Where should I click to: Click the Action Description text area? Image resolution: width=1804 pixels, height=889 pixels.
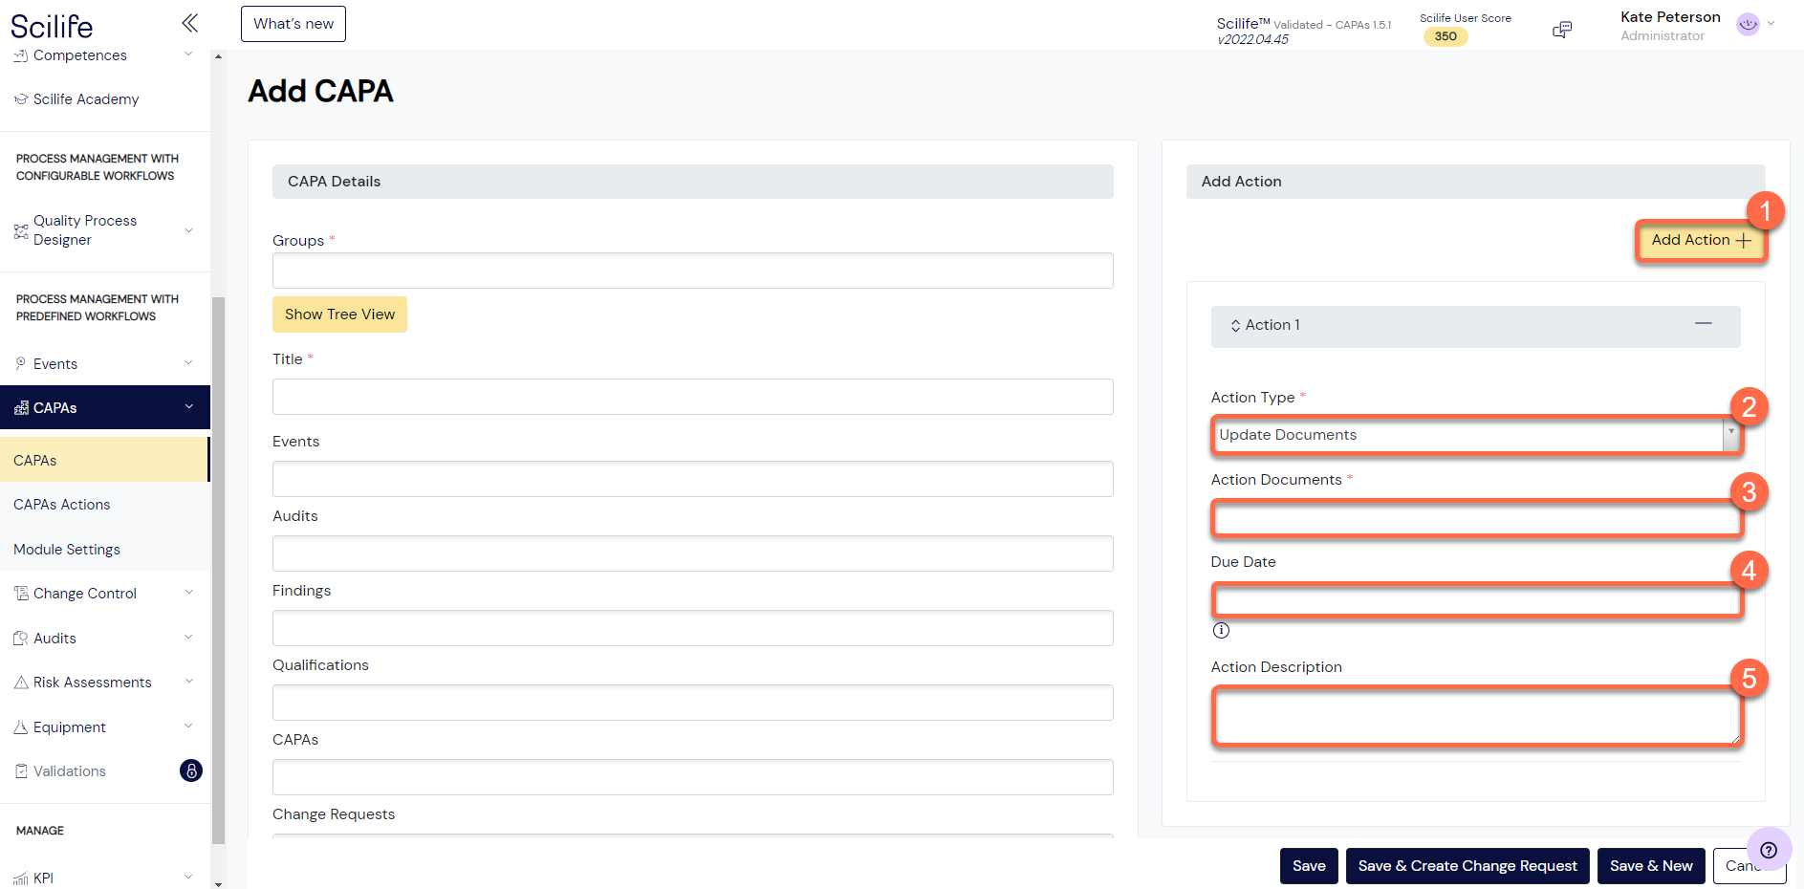[1475, 717]
